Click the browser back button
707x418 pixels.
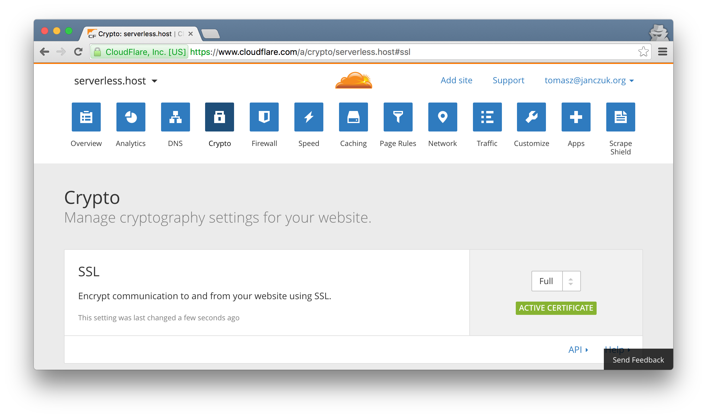(45, 52)
